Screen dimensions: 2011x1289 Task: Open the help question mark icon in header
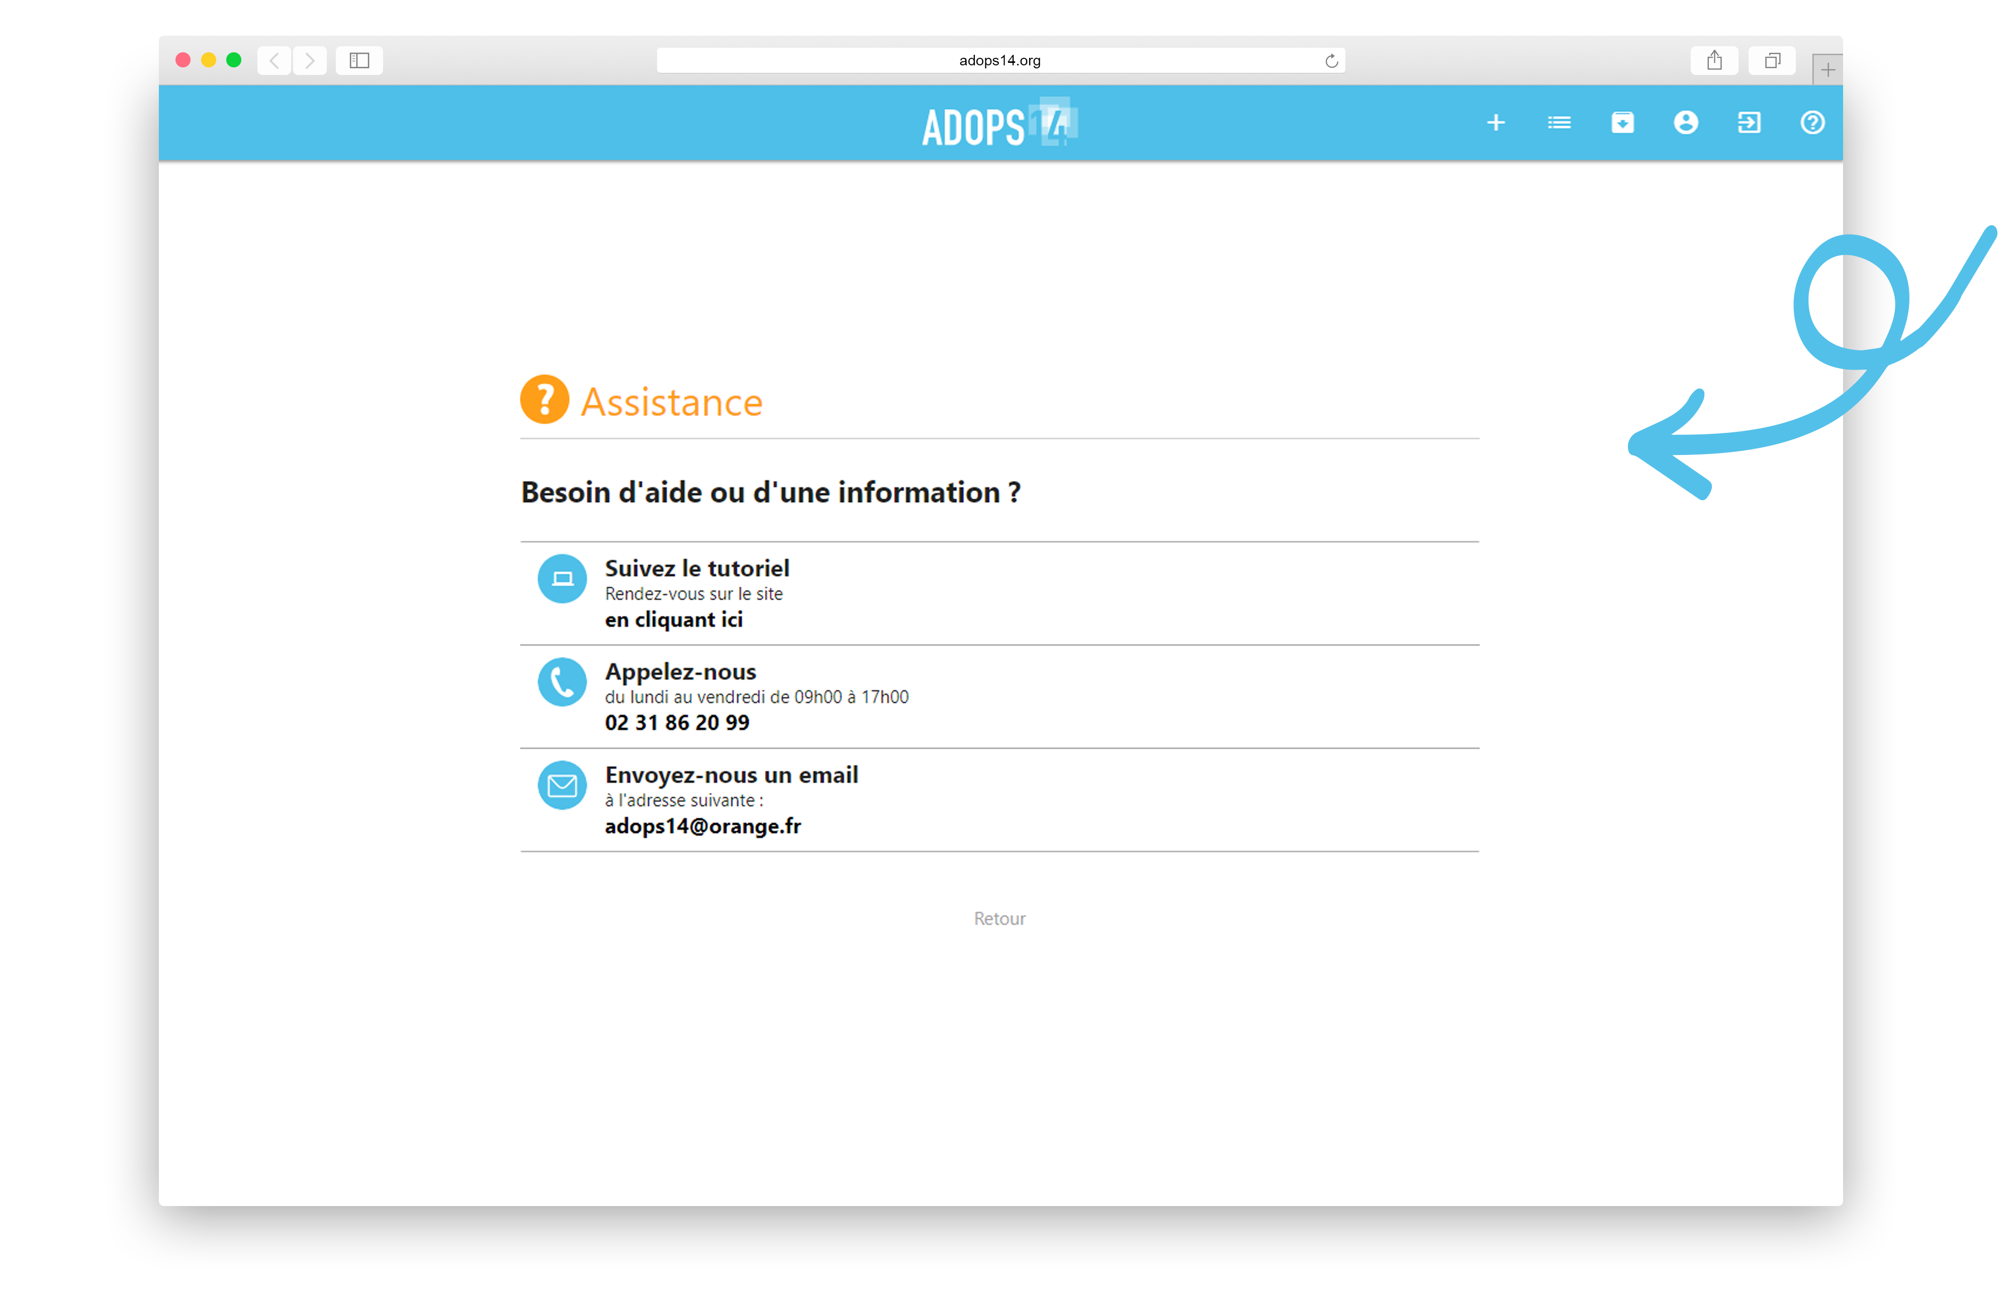tap(1812, 123)
